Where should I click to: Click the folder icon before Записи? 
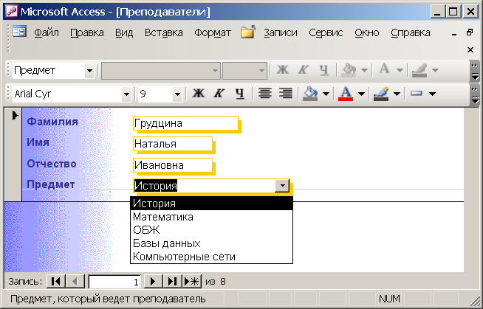248,32
